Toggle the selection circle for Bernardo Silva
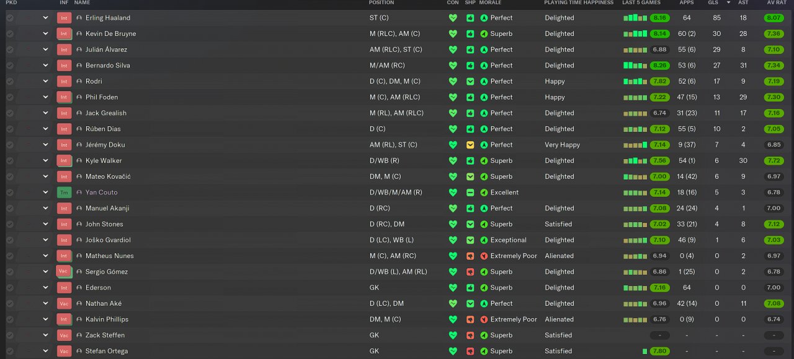The width and height of the screenshot is (794, 359). 10,66
